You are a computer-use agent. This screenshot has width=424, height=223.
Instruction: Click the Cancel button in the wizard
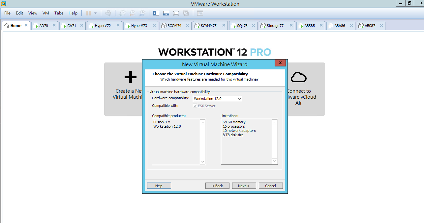tap(271, 186)
